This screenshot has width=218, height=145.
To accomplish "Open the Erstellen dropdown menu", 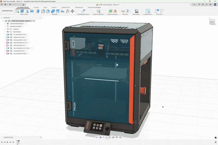I will click(x=24, y=14).
